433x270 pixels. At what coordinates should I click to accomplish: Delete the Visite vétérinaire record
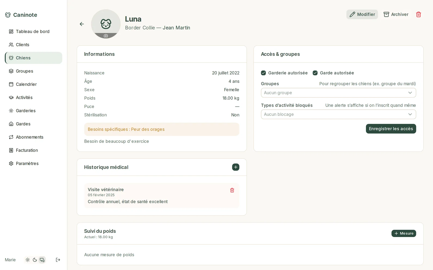tap(232, 190)
